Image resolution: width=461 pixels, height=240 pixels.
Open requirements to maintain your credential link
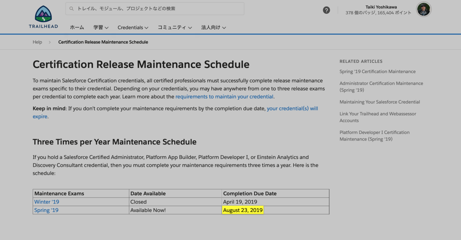[224, 97]
